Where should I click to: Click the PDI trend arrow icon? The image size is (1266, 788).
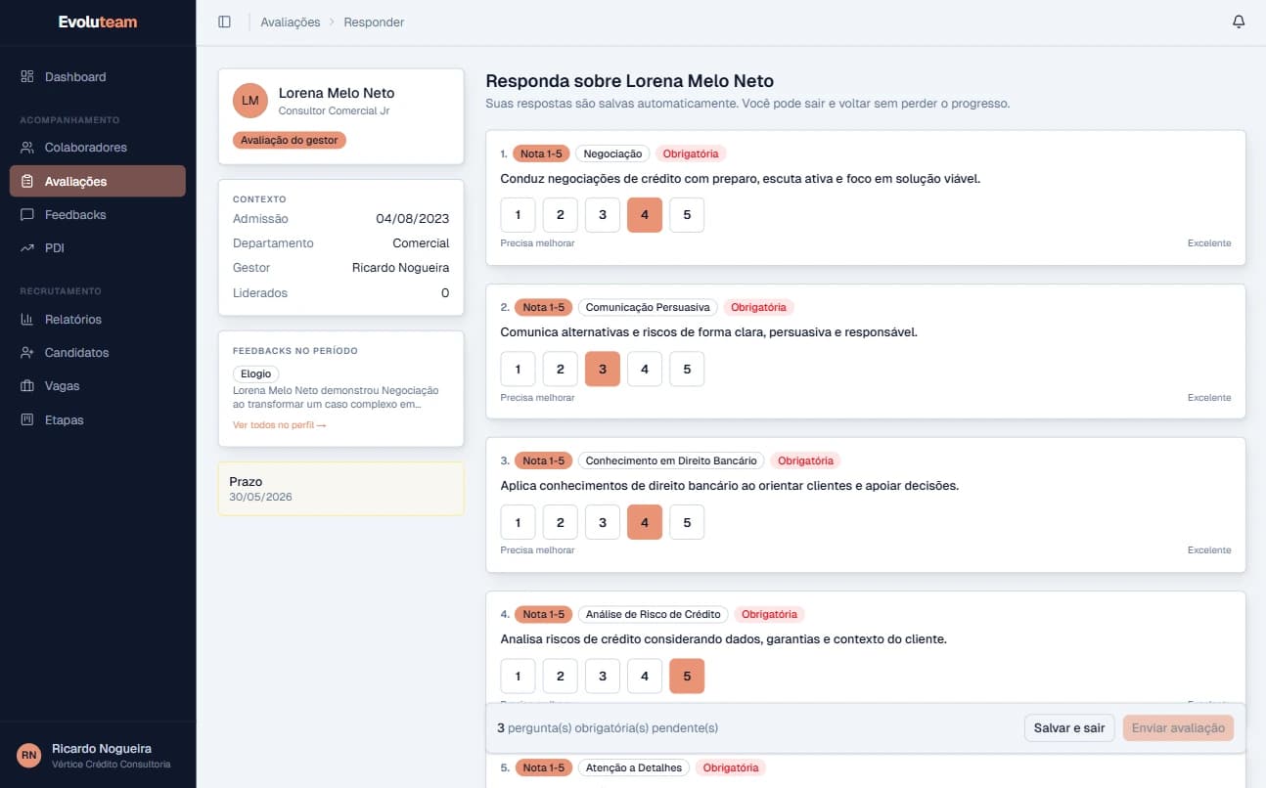(x=27, y=248)
